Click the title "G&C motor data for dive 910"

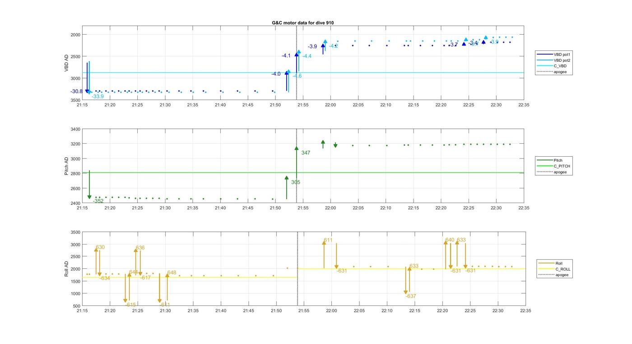pyautogui.click(x=303, y=23)
